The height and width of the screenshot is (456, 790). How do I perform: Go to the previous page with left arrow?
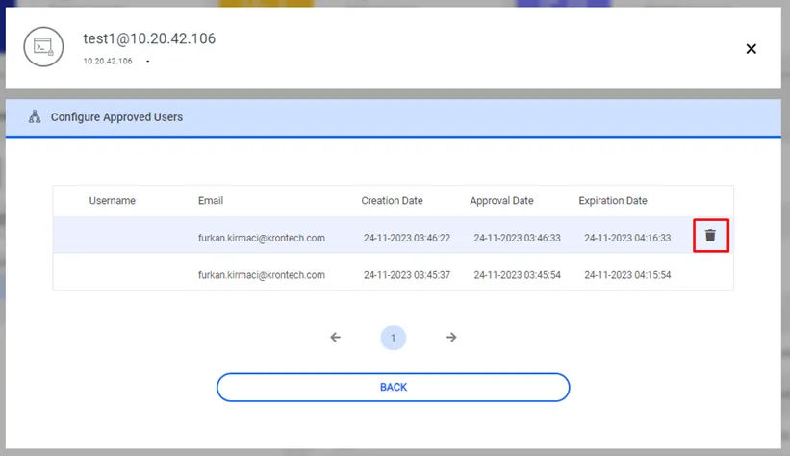coord(336,337)
